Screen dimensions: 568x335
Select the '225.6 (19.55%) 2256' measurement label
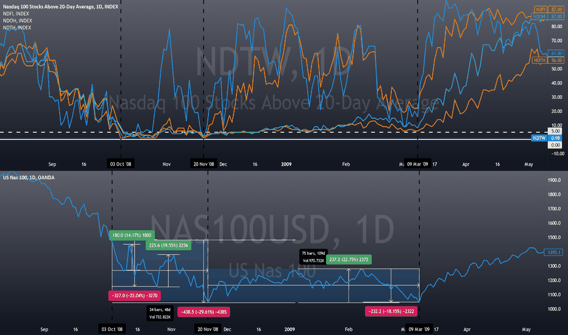click(168, 245)
